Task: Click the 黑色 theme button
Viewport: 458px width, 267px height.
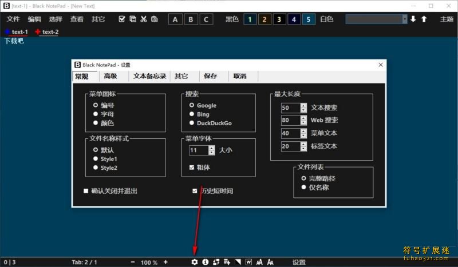Action: pos(232,19)
